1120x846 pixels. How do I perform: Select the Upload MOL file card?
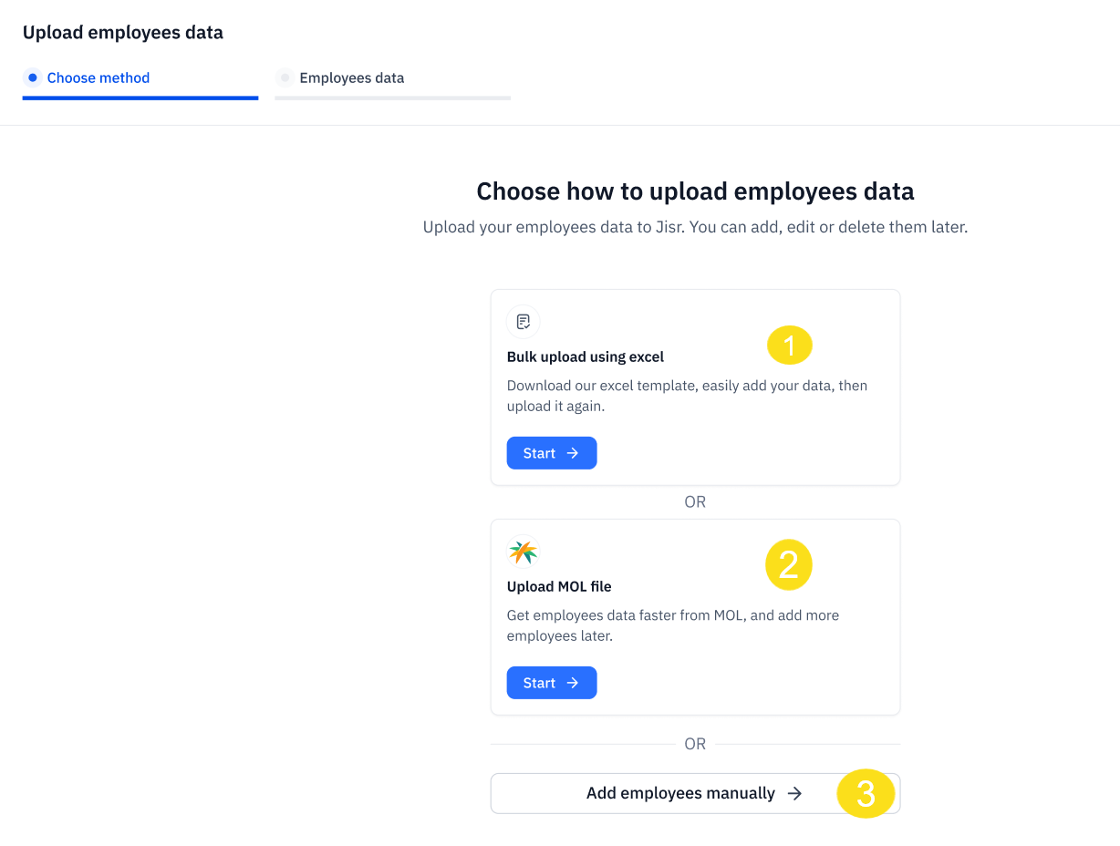pos(695,616)
